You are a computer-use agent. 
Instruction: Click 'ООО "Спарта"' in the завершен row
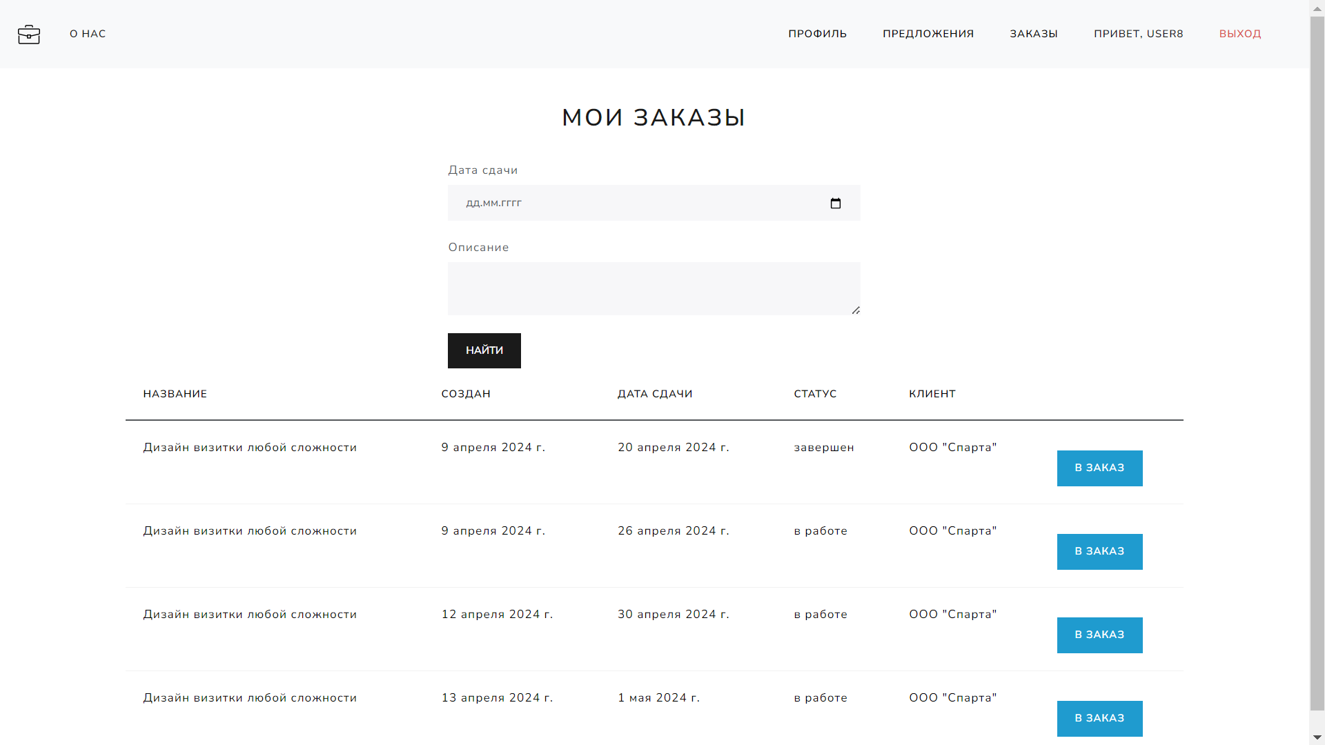coord(953,448)
